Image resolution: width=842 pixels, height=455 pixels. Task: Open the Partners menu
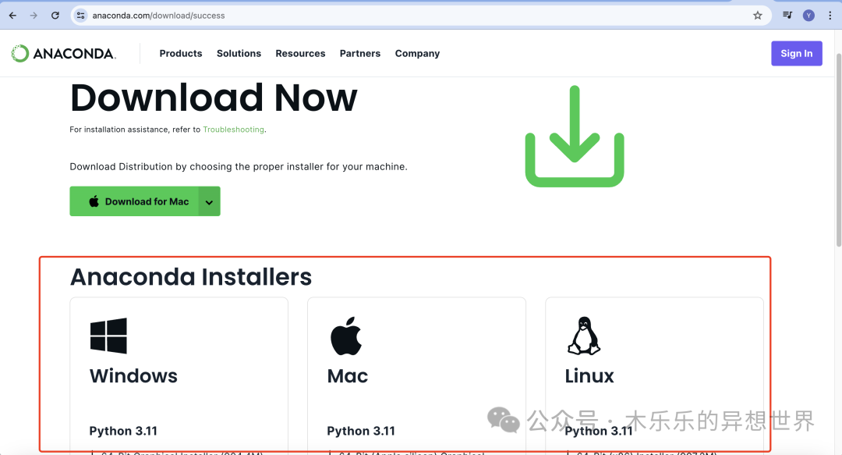359,53
